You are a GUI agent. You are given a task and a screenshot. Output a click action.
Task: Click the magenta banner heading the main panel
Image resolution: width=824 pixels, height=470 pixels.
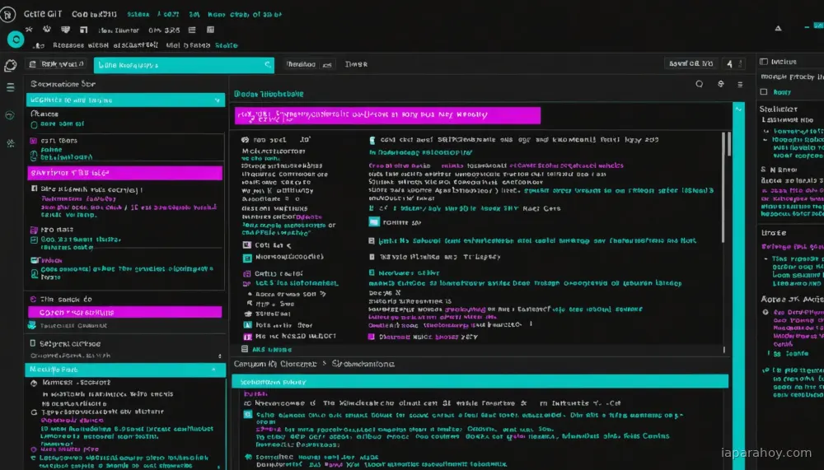point(387,115)
